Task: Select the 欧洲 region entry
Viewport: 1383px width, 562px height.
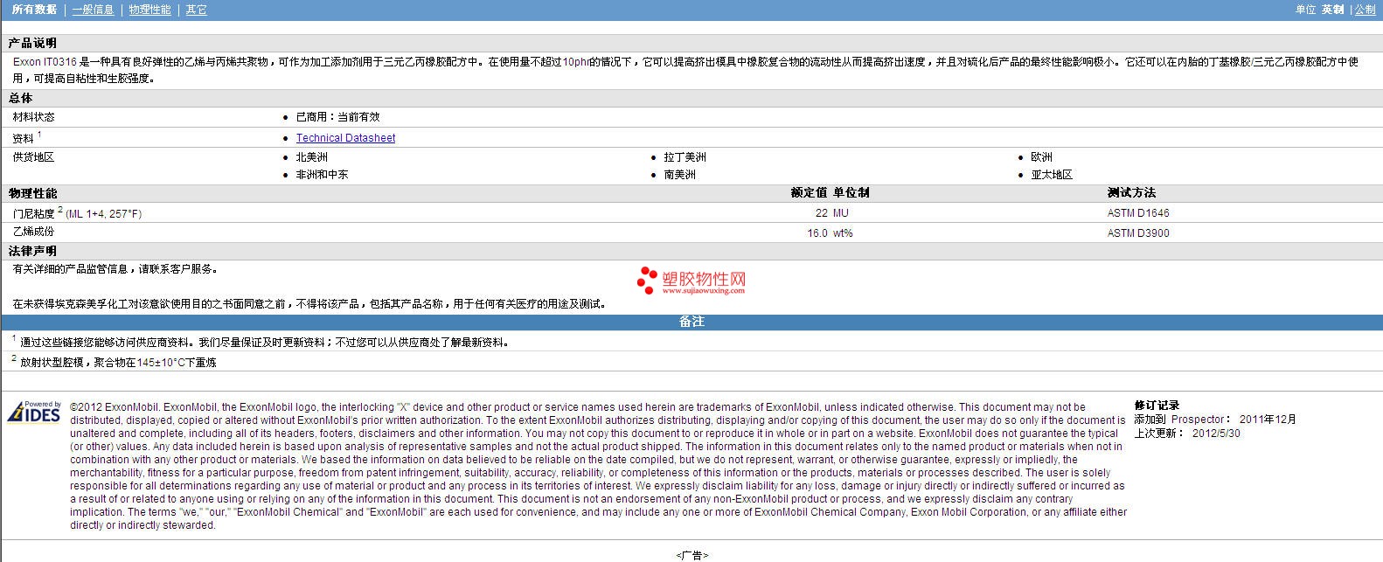Action: pyautogui.click(x=1041, y=157)
